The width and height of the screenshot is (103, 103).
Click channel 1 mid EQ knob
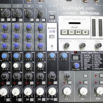[5, 36]
